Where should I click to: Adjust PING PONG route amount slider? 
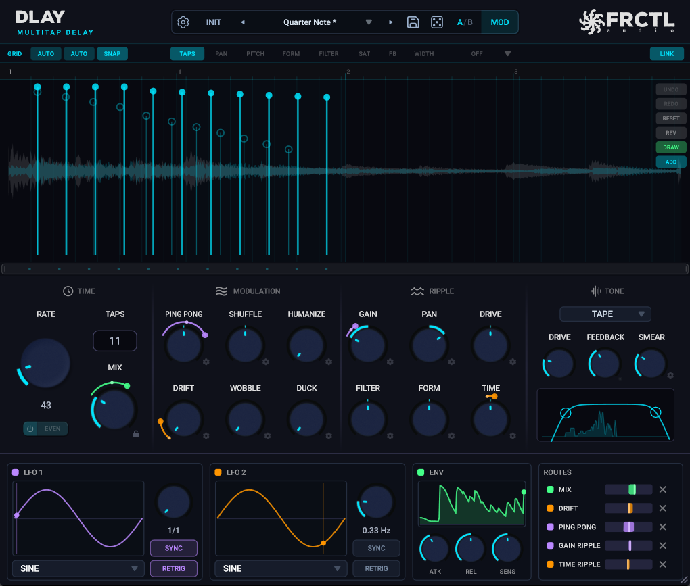[628, 527]
